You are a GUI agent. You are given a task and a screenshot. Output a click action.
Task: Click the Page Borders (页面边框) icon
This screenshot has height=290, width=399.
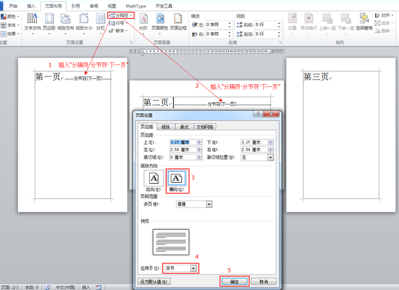click(x=178, y=23)
